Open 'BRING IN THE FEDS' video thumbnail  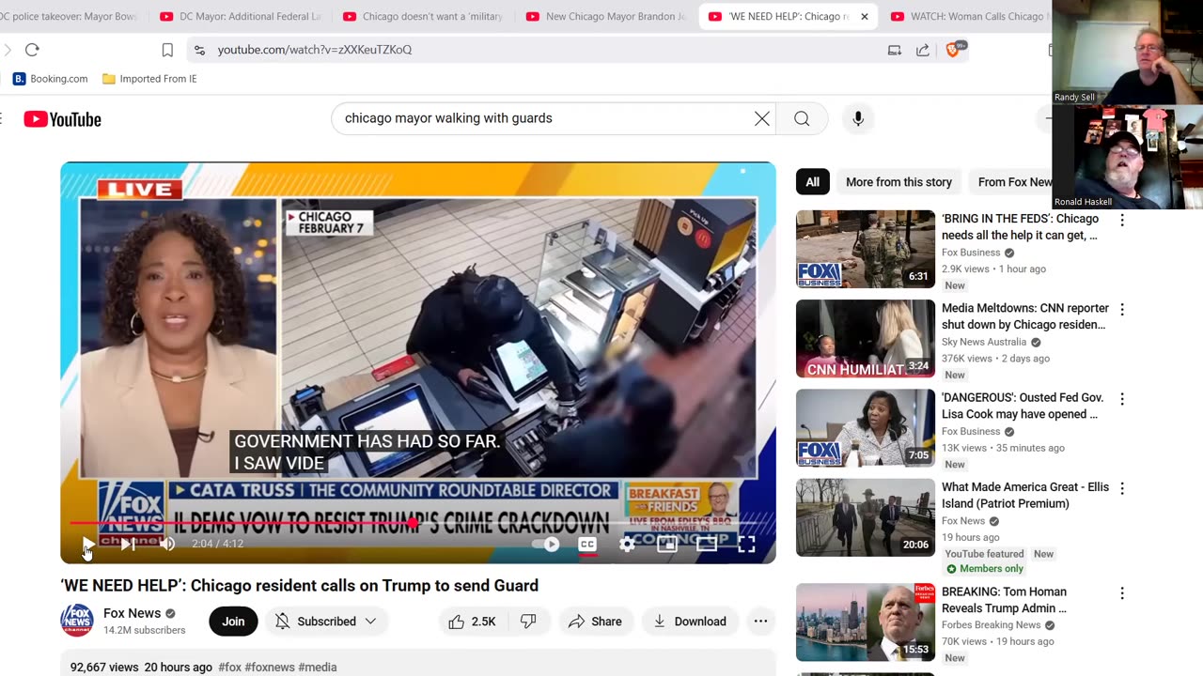[866, 249]
